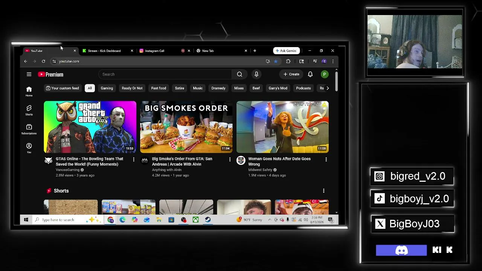The width and height of the screenshot is (482, 271).
Task: Open the green P account avatar
Action: (x=324, y=75)
